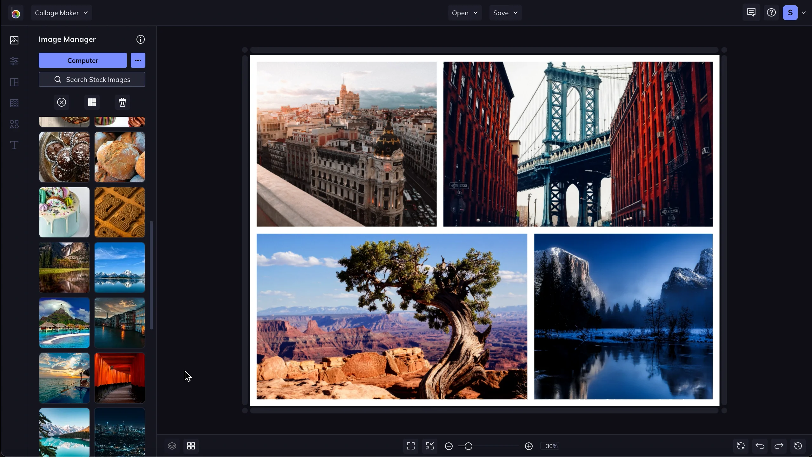Open the Customize sliders sidebar icon
This screenshot has width=812, height=457.
coord(14,61)
